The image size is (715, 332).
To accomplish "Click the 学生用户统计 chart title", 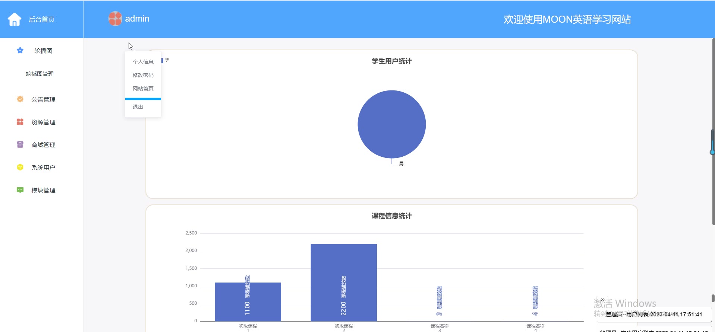I will click(x=392, y=61).
